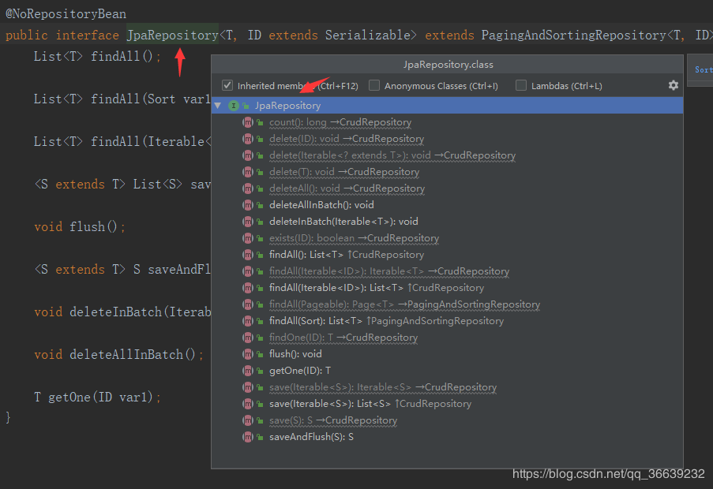
Task: Click method icon beside findAll(Sort): List<T>
Action: pos(248,321)
